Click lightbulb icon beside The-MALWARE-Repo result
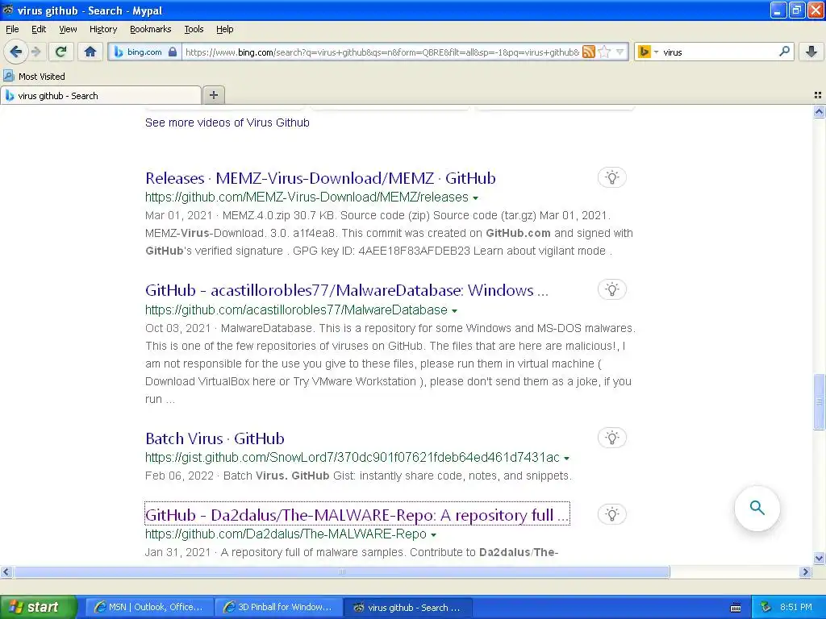This screenshot has height=619, width=826. (611, 514)
